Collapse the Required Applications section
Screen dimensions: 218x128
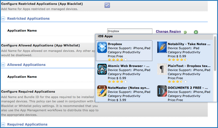coord(3,124)
